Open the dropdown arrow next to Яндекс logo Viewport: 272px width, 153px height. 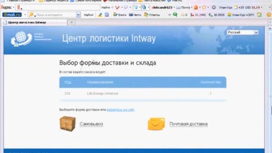(x=14, y=8)
